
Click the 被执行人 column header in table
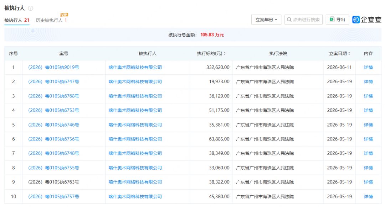[x=147, y=53]
